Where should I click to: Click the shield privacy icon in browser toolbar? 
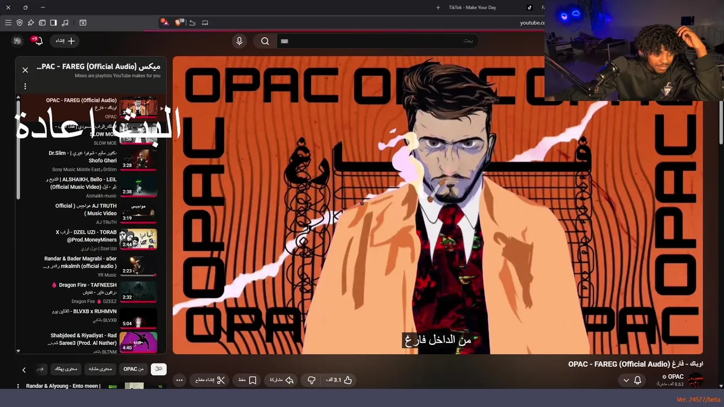tap(19, 23)
